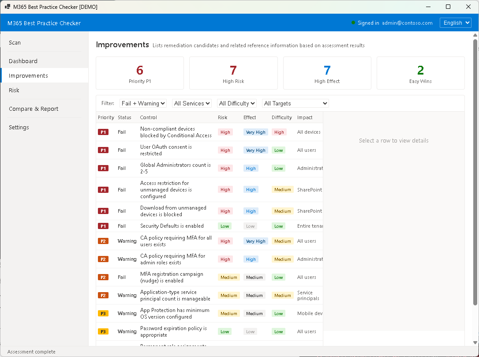The height and width of the screenshot is (357, 479).
Task: Click the High risk badge on Conditional Access row
Action: pos(225,132)
